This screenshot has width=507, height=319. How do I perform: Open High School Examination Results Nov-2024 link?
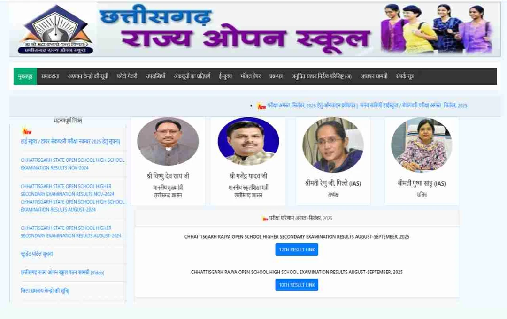(x=72, y=164)
